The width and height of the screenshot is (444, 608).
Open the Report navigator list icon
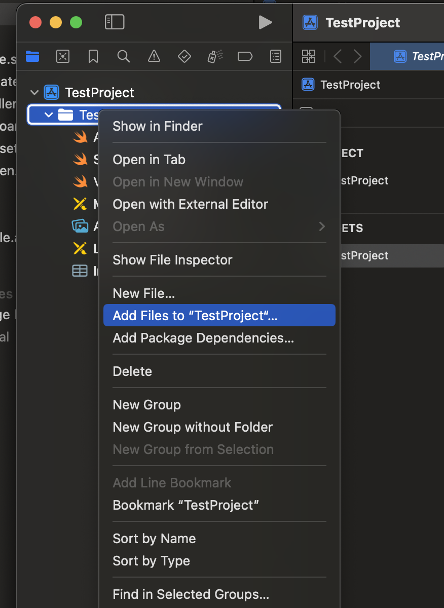275,56
